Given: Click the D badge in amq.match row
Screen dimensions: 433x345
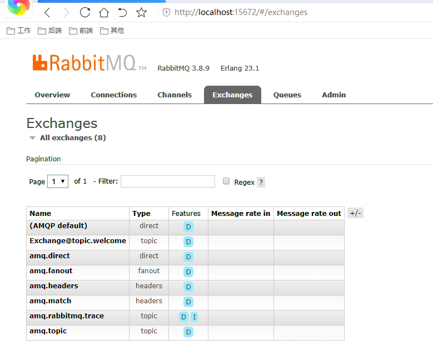Looking at the screenshot, I should [x=188, y=302].
